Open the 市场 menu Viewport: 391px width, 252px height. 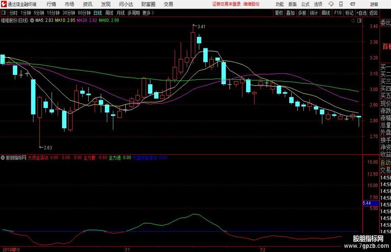[70, 4]
